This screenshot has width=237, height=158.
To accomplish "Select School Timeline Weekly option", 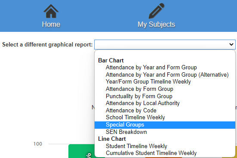I will click(x=165, y=118).
